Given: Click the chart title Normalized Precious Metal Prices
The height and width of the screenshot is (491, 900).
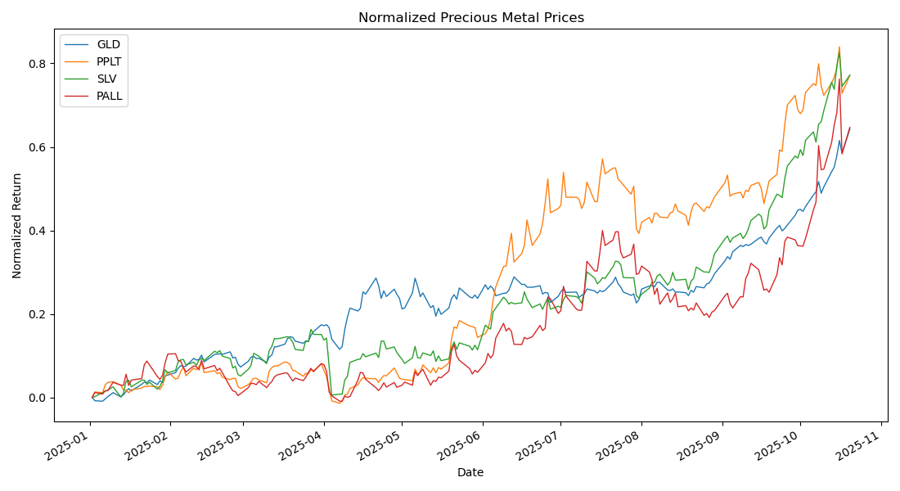Looking at the screenshot, I should coord(471,18).
